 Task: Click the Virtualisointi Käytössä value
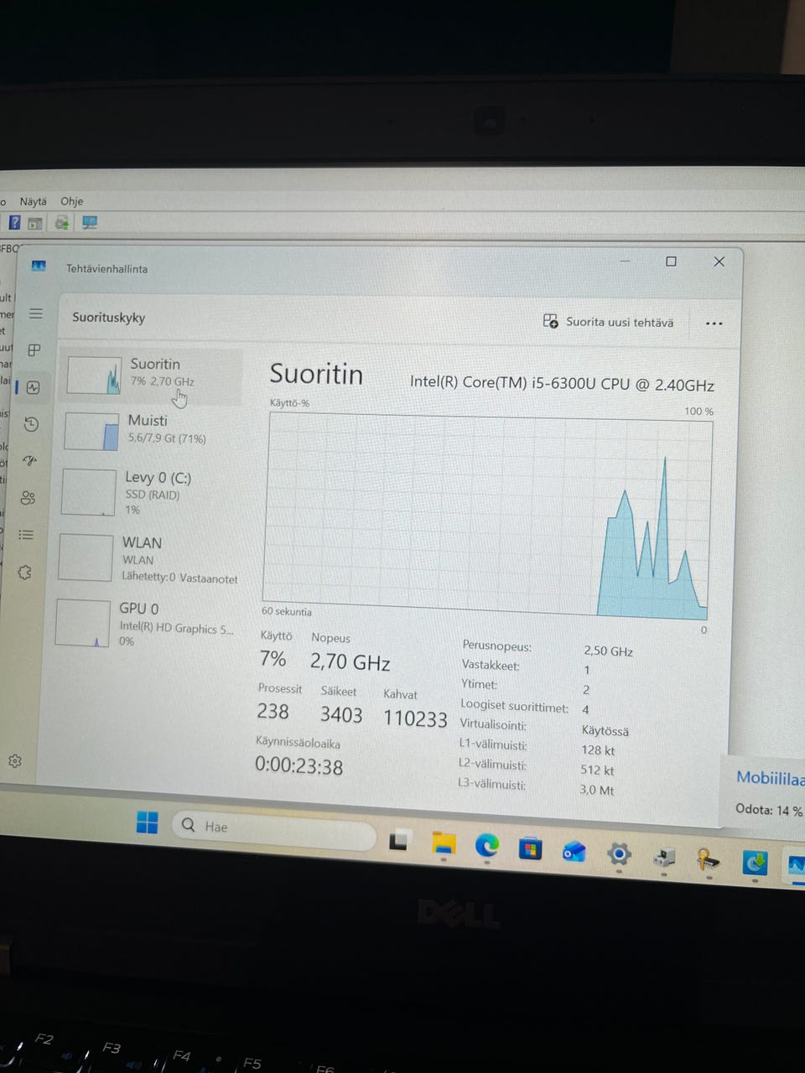pyautogui.click(x=605, y=731)
